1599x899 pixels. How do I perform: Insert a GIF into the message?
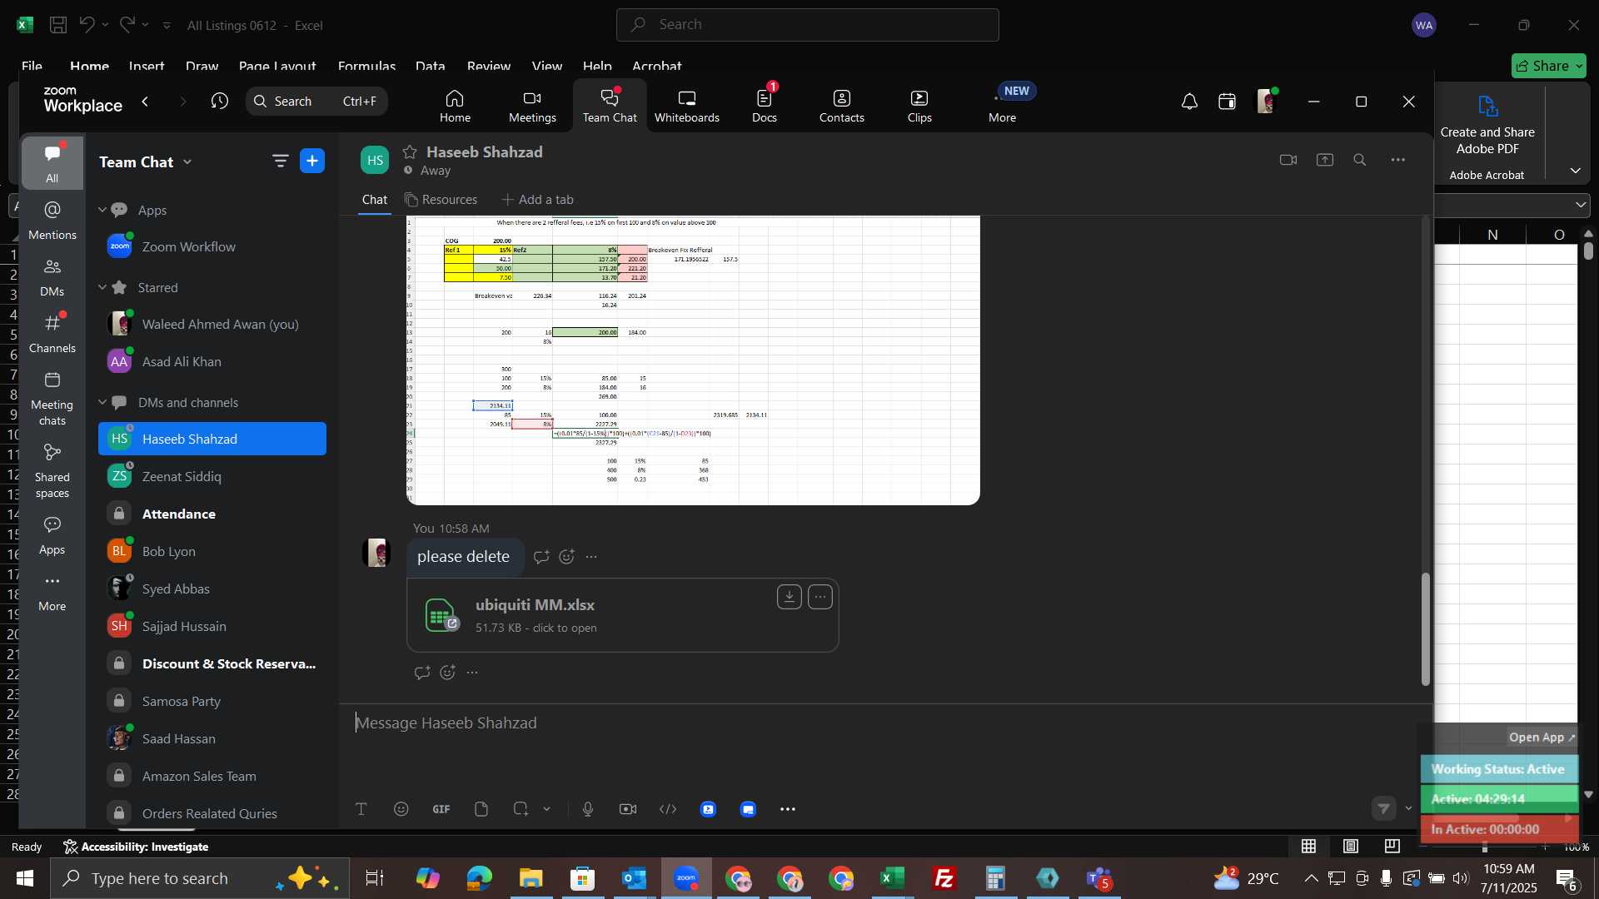(441, 809)
